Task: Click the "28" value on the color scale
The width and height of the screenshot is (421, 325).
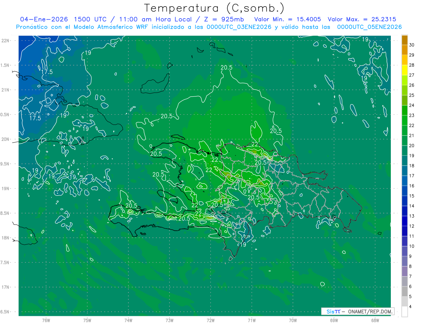Action: [412, 65]
